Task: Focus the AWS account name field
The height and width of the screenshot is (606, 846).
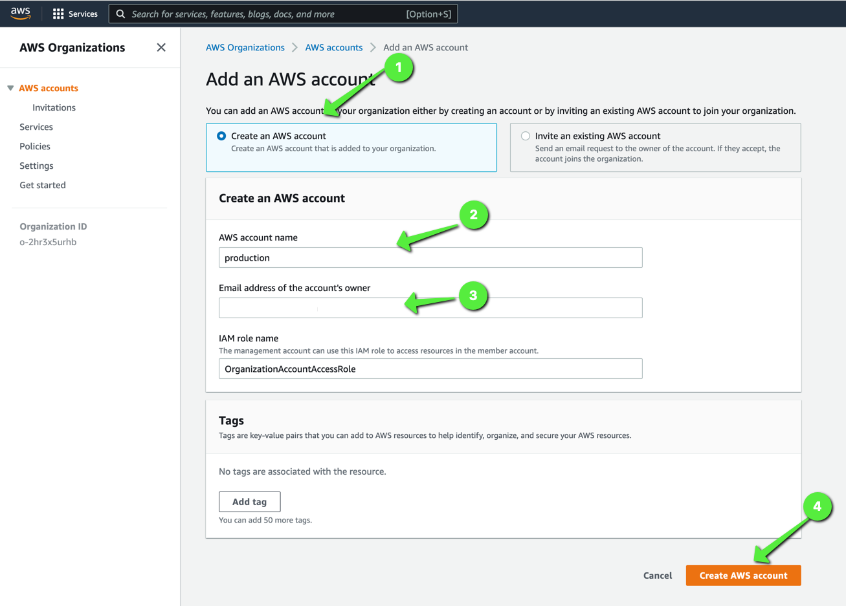Action: (x=430, y=257)
